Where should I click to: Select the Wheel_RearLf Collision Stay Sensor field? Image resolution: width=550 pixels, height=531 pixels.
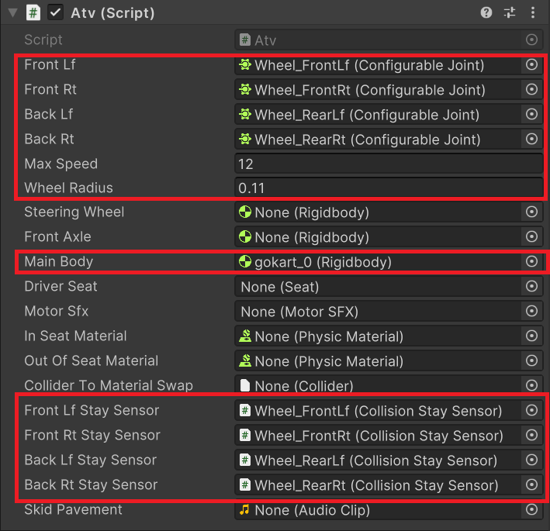[378, 460]
